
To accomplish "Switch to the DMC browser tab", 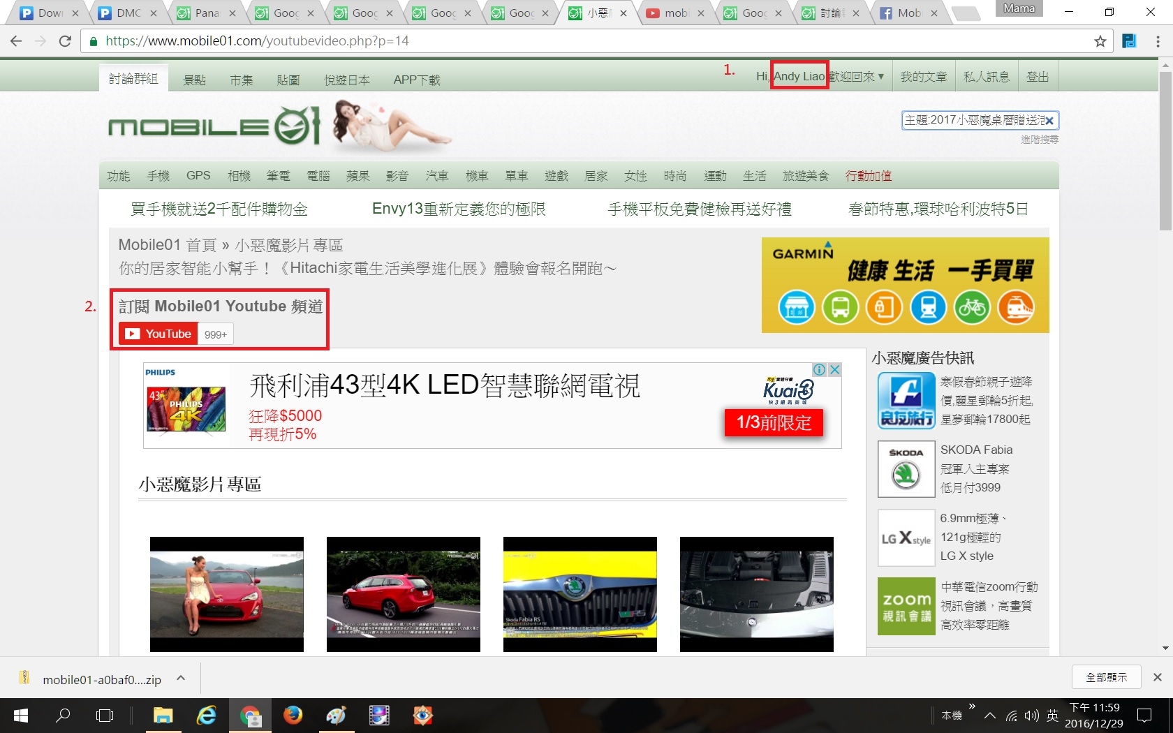I will tap(127, 13).
